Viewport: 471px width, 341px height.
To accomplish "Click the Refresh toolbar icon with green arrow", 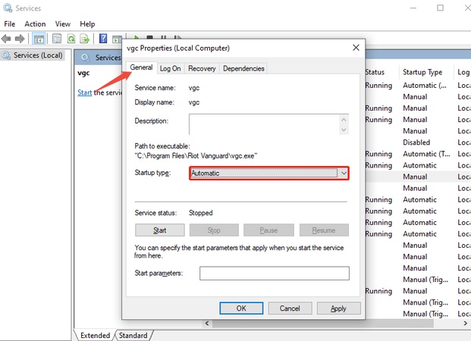I will (71, 39).
